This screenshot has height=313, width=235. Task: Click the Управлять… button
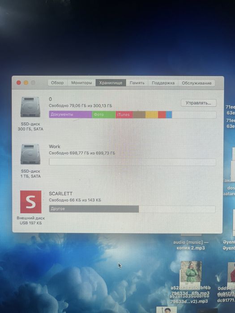tap(198, 103)
